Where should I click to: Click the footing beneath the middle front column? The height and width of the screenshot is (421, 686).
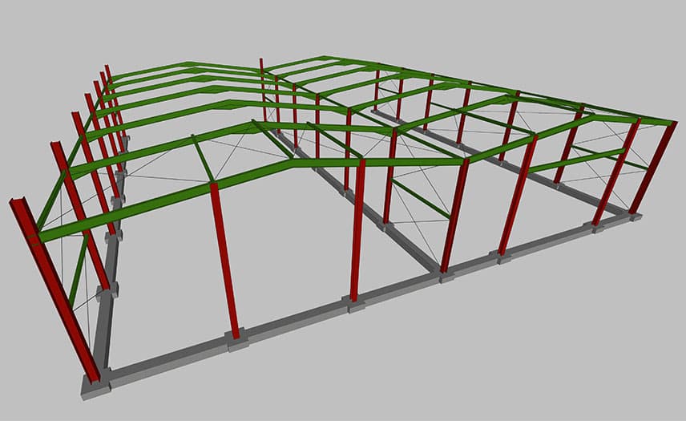coord(355,303)
